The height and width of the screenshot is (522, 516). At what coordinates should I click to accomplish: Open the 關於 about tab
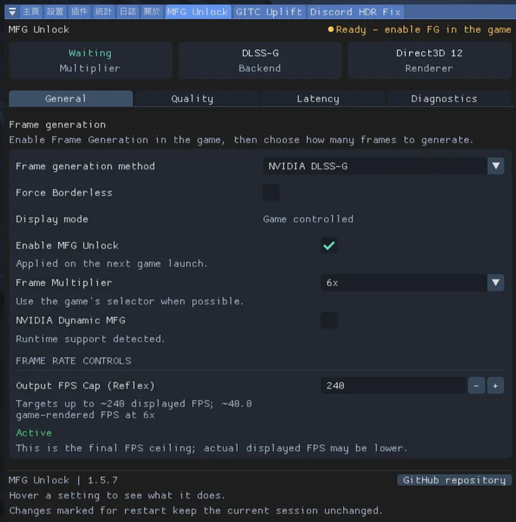pyautogui.click(x=152, y=12)
